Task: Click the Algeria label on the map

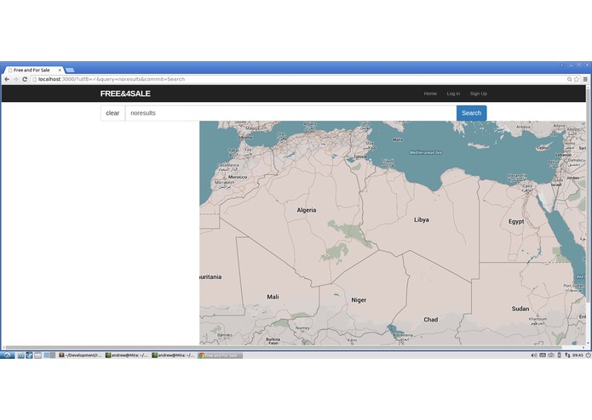Action: (x=307, y=210)
